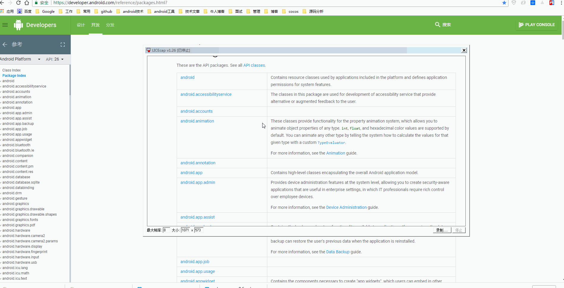This screenshot has width=564, height=288.
Task: Open the 技术文章 bookmarks folder
Action: tap(189, 11)
